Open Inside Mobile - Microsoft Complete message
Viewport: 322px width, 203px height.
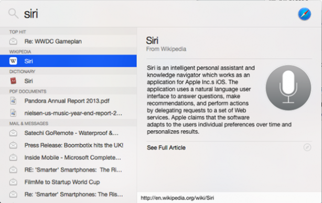click(x=68, y=157)
